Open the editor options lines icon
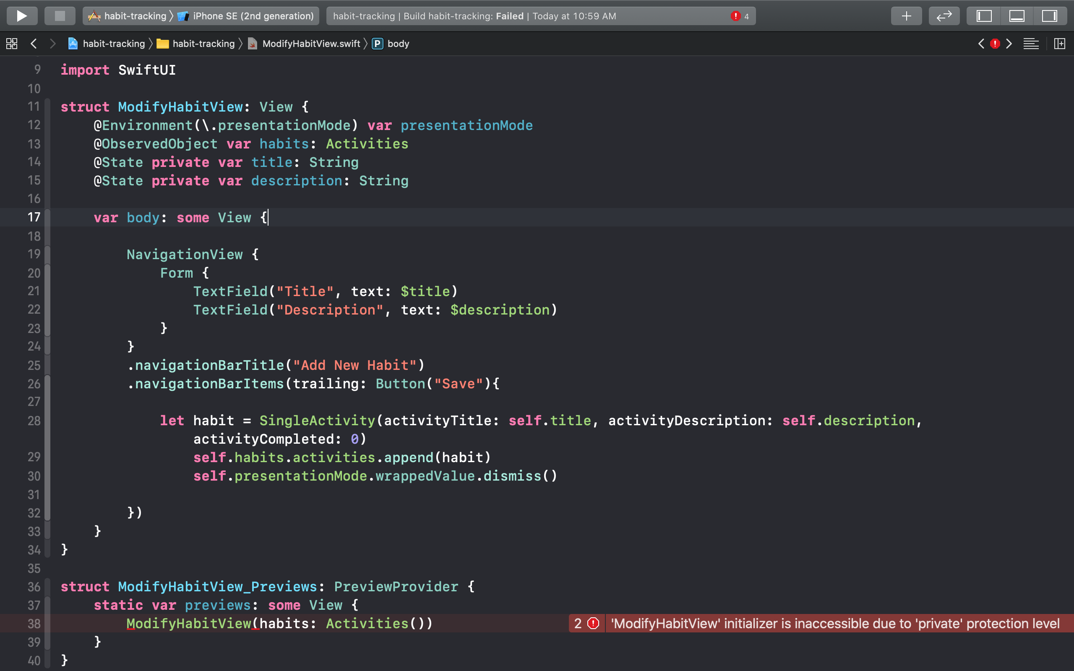1074x671 pixels. click(x=1031, y=44)
